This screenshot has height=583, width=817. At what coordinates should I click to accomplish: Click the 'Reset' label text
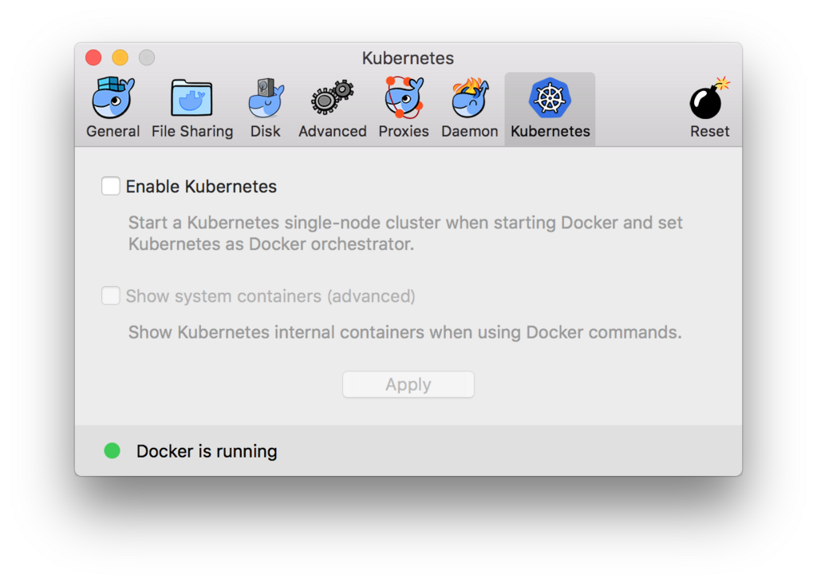[709, 132]
